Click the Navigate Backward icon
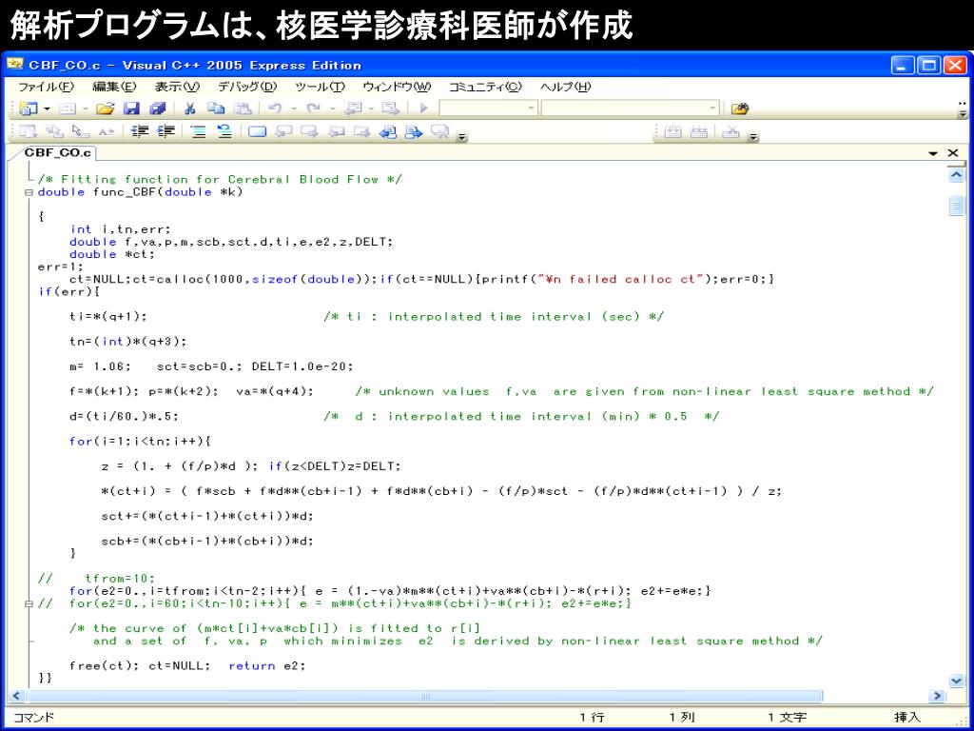 pos(352,109)
